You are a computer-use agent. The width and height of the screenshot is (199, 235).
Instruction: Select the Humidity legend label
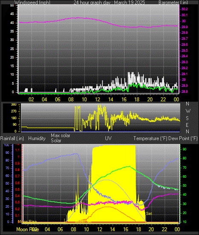(x=37, y=138)
